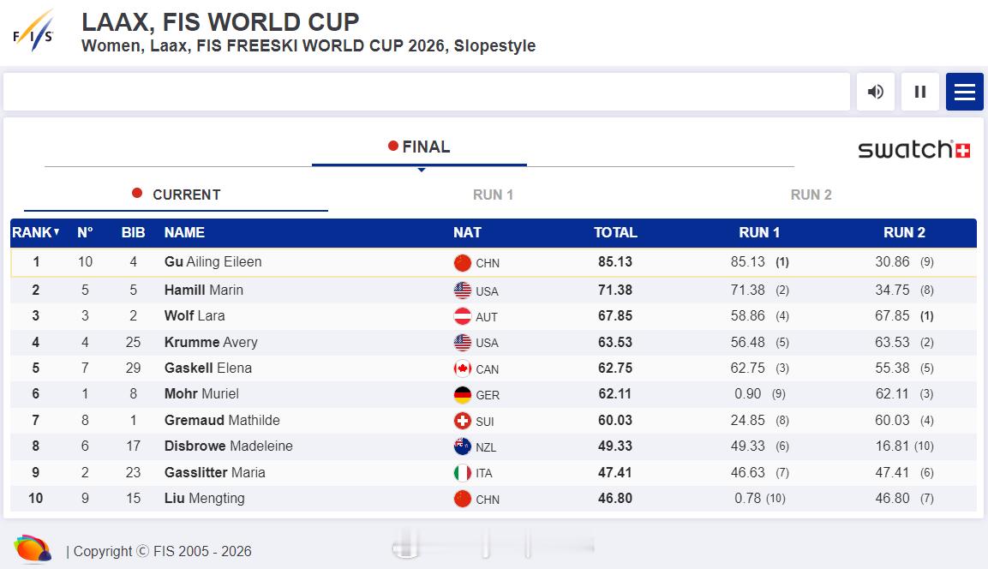Click the New Zealand flag icon

click(x=463, y=446)
